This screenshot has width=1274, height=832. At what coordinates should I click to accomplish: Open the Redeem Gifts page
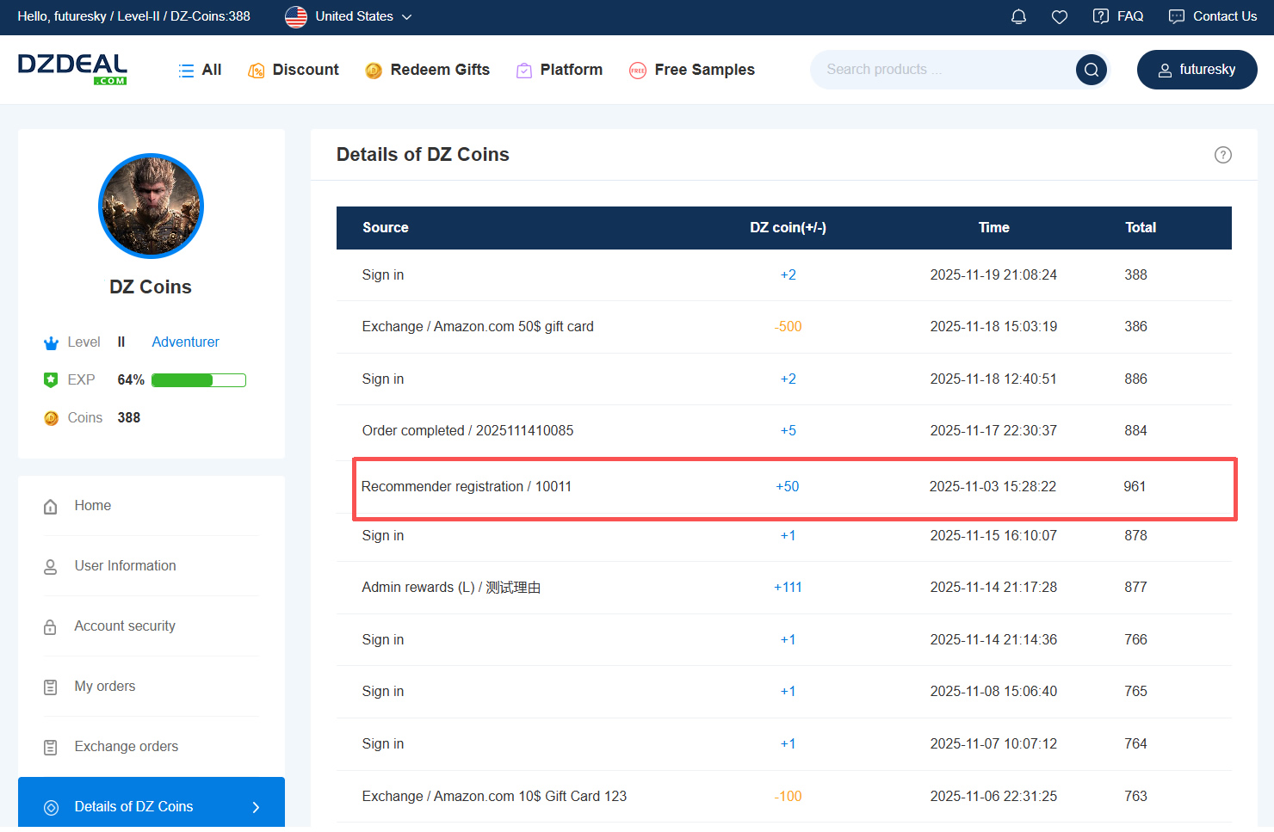click(x=427, y=70)
